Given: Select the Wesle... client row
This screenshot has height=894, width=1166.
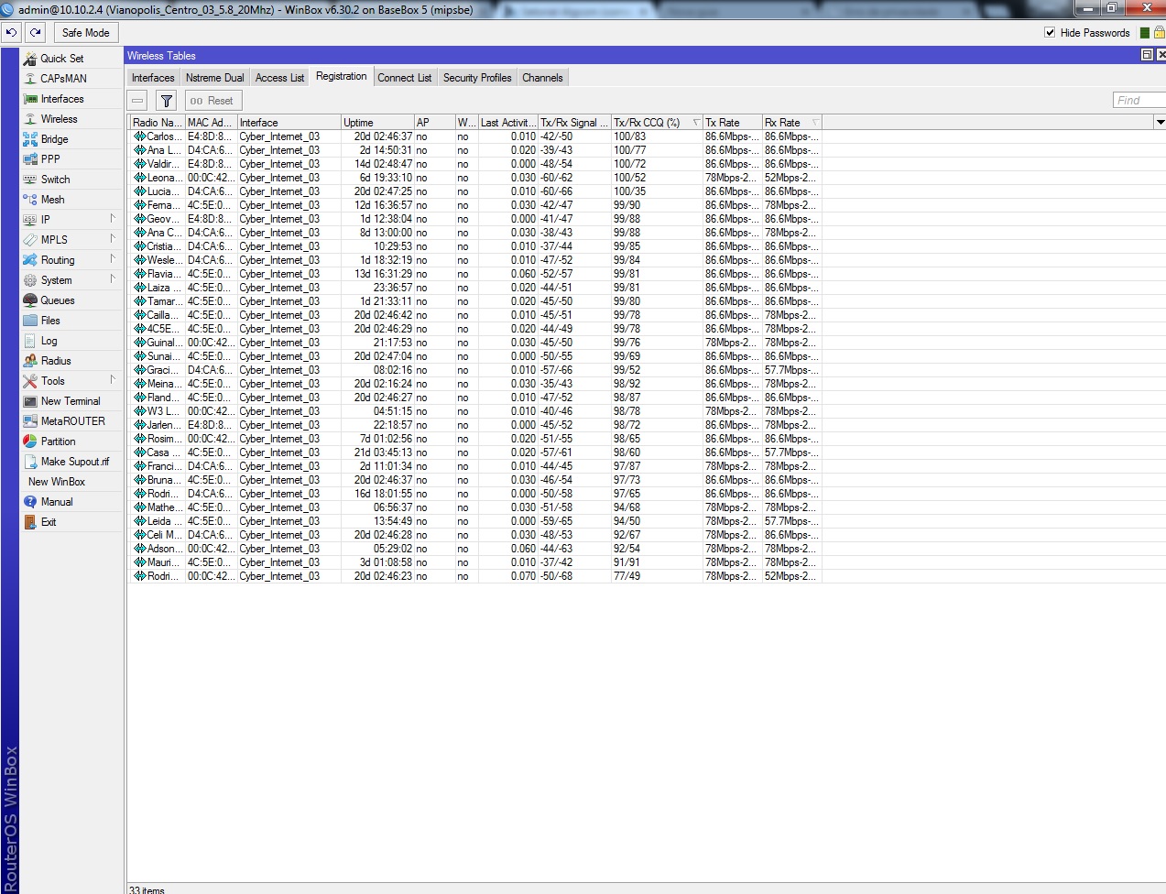Looking at the screenshot, I should coord(475,260).
